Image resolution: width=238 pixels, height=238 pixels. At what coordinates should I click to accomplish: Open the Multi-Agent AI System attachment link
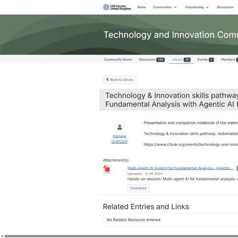pos(180,168)
